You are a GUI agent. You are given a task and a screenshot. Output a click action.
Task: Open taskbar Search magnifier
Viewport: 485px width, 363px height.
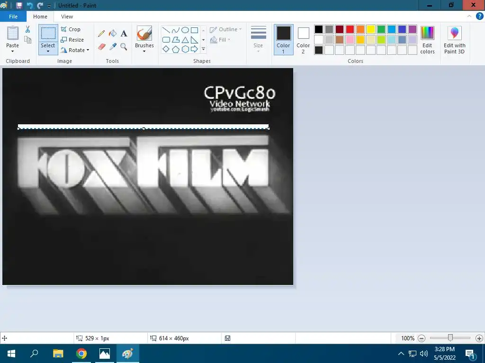[34, 354]
